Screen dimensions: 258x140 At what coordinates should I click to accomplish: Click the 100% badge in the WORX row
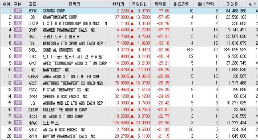pyautogui.click(x=18, y=11)
